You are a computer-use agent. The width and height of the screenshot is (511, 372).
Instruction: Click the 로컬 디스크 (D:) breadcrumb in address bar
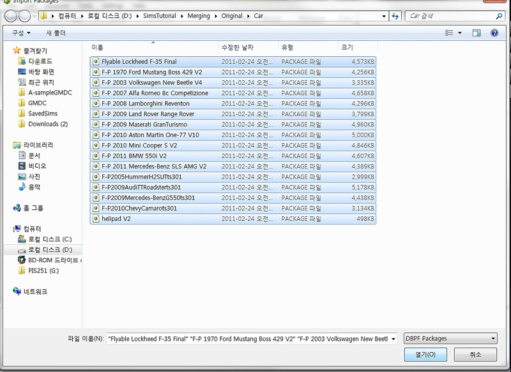click(x=109, y=16)
